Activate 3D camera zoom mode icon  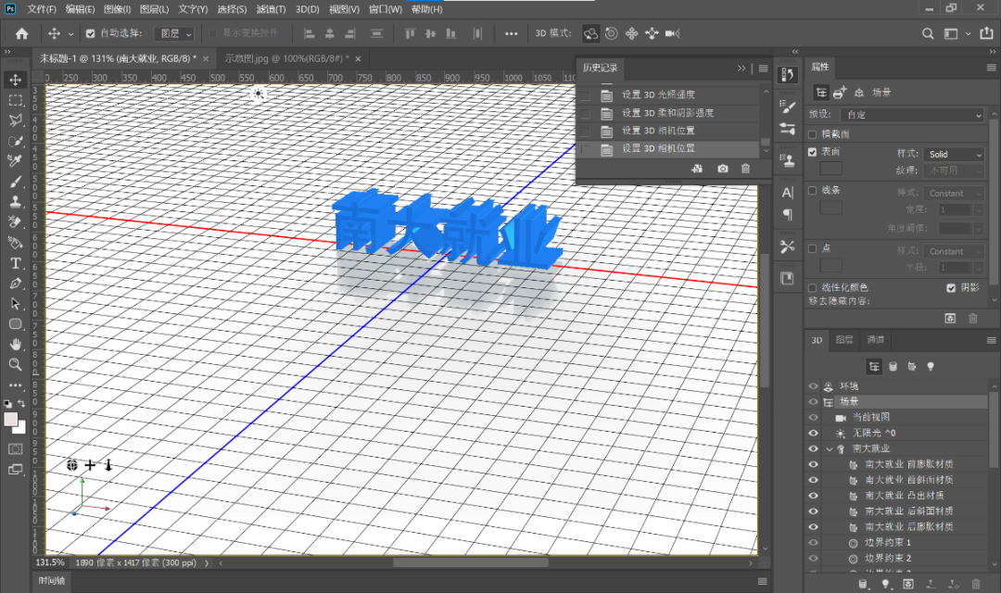click(x=672, y=33)
